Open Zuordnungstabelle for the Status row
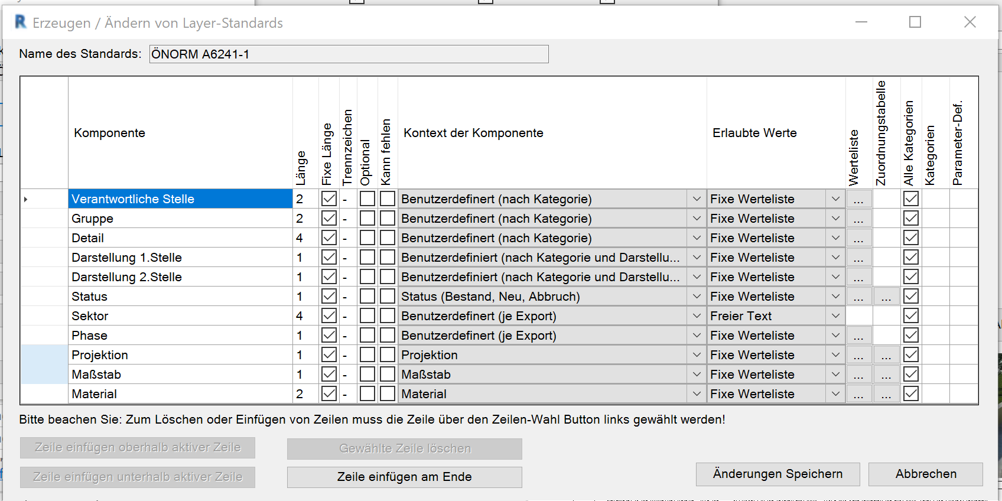The width and height of the screenshot is (1002, 501). (886, 297)
